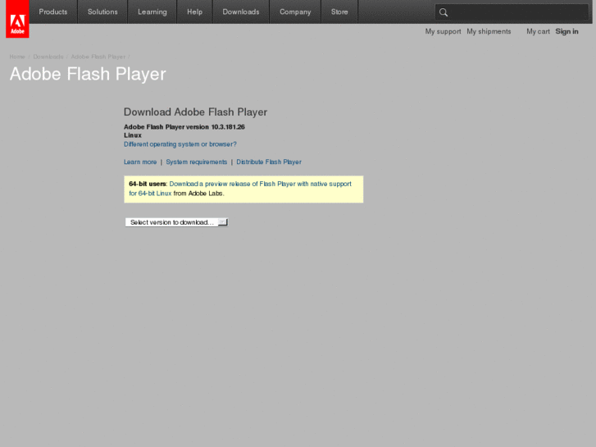
Task: Expand Select version to download dropdown
Action: click(x=177, y=222)
